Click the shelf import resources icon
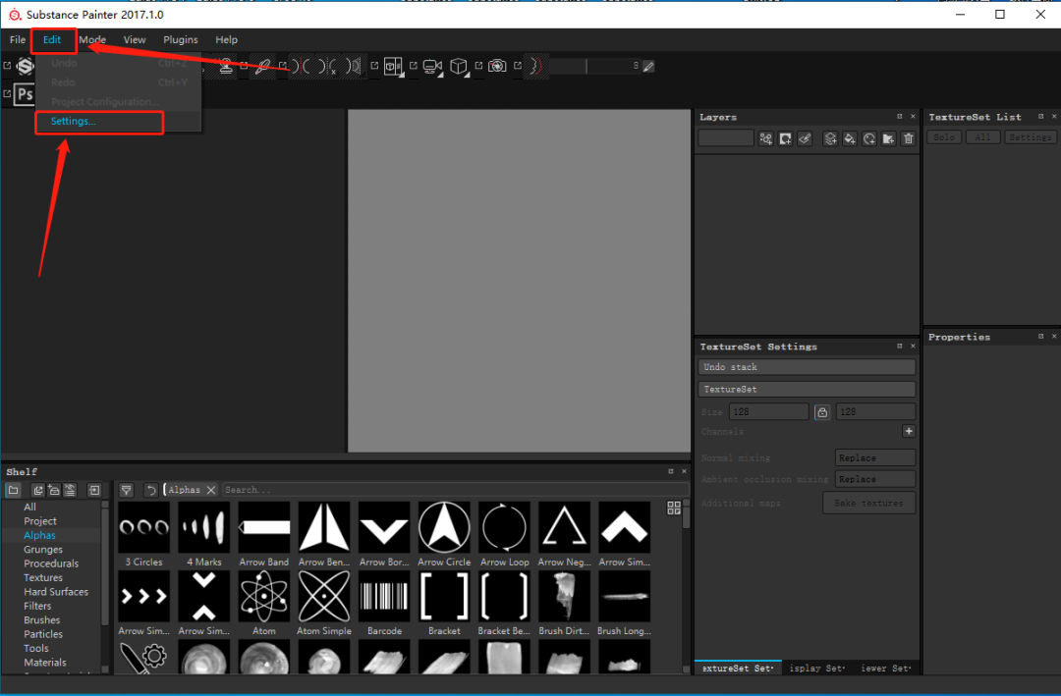The image size is (1061, 696). click(94, 490)
